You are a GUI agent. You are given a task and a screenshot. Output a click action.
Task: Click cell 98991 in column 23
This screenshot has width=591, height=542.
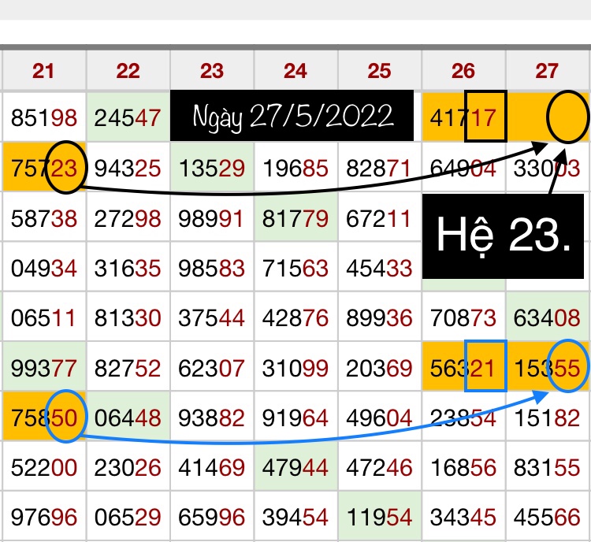point(212,217)
